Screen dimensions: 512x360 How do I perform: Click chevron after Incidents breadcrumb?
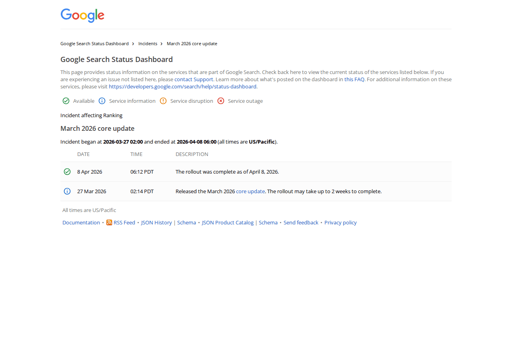(162, 44)
